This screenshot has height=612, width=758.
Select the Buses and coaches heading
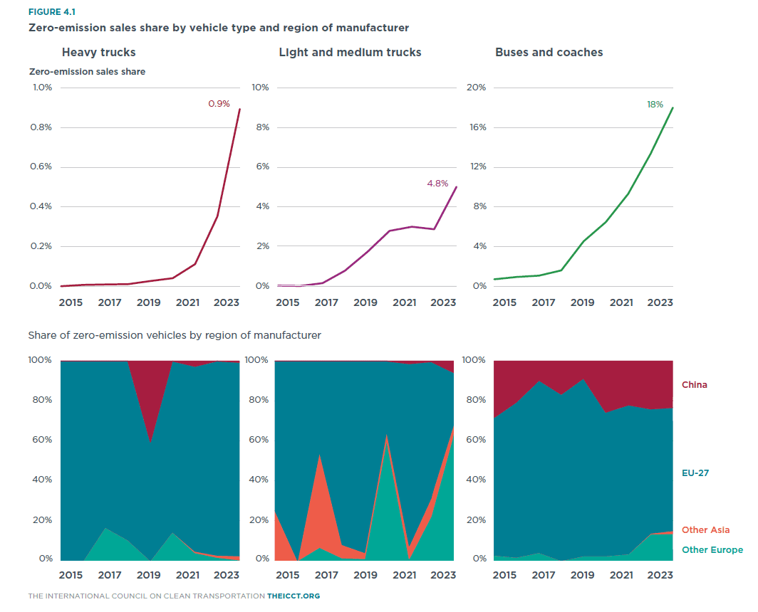(549, 53)
